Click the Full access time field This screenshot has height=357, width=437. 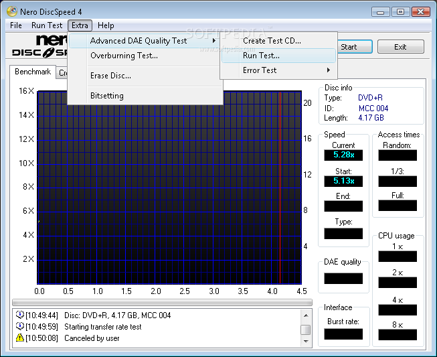pos(398,205)
